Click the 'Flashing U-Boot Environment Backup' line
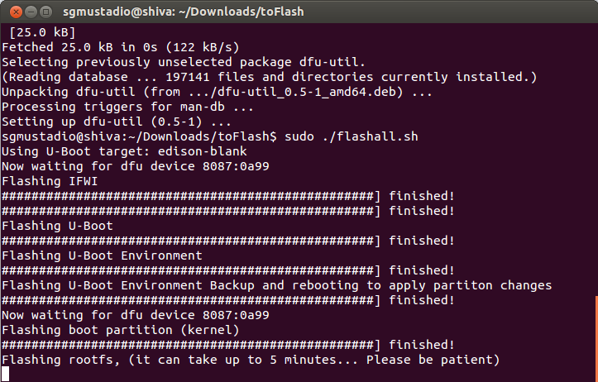This screenshot has height=382, width=598. 276,285
